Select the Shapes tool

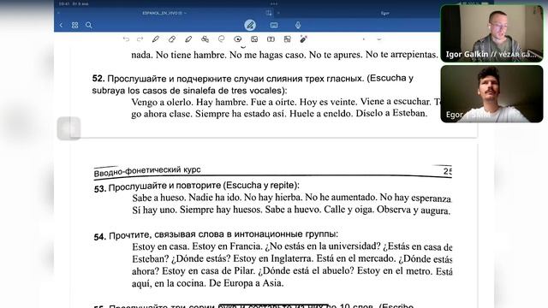(205, 39)
